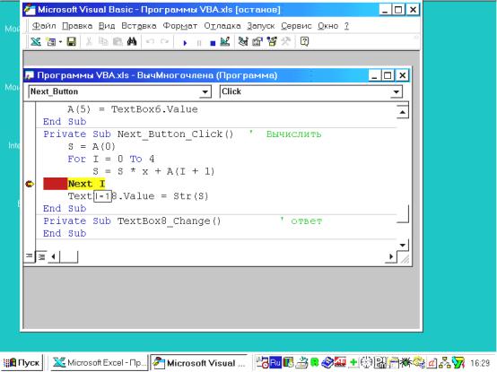497x372 pixels.
Task: Open the ? help menu
Action: (346, 26)
